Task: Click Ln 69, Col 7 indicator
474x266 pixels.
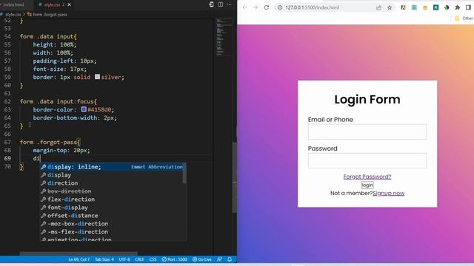Action: click(79, 259)
